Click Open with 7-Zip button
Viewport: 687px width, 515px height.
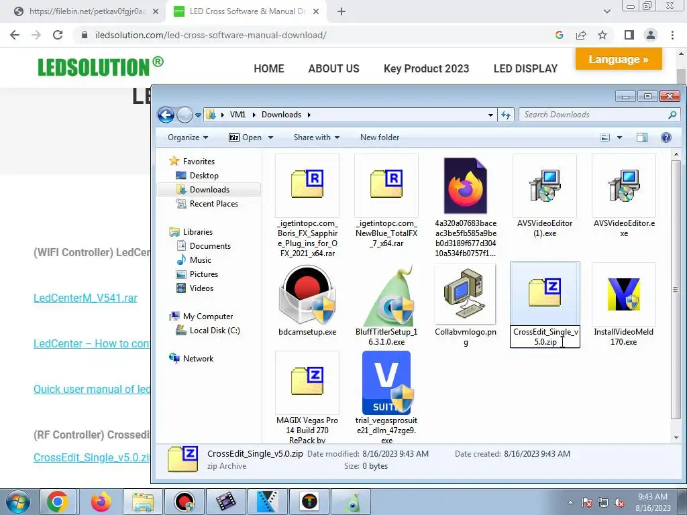tap(246, 137)
